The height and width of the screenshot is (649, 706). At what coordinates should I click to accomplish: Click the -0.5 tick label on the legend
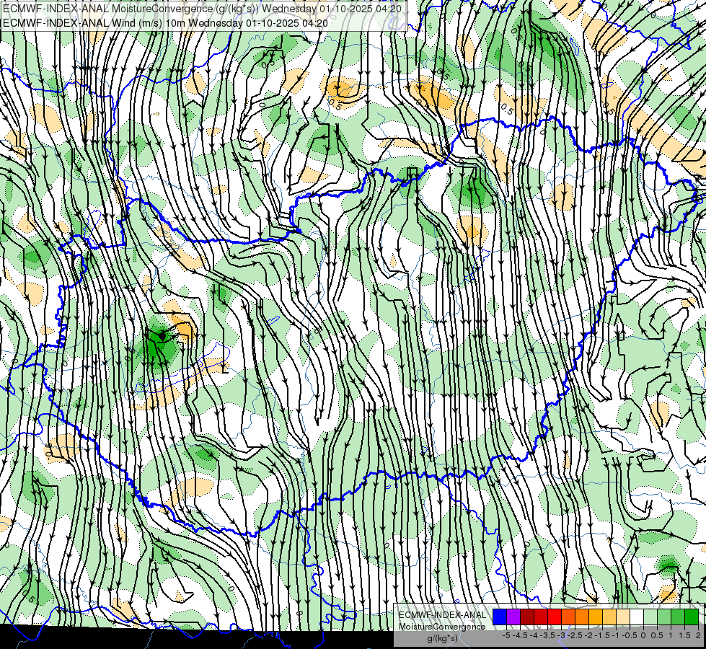coord(630,635)
